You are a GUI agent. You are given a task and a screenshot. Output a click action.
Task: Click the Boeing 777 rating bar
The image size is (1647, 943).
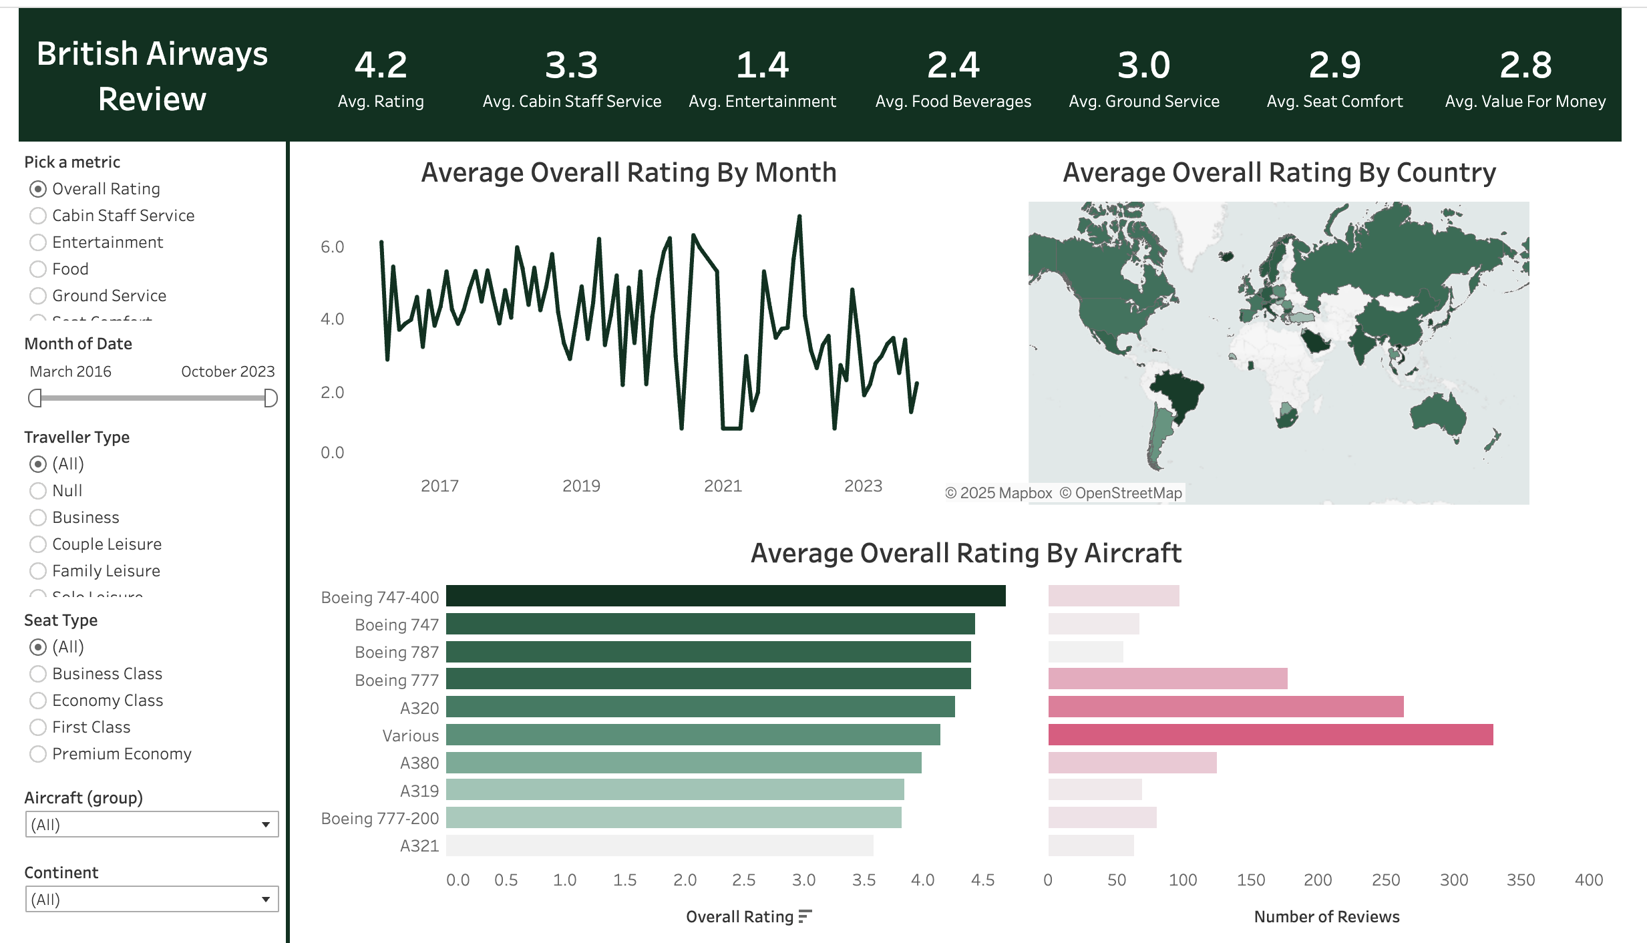click(709, 679)
